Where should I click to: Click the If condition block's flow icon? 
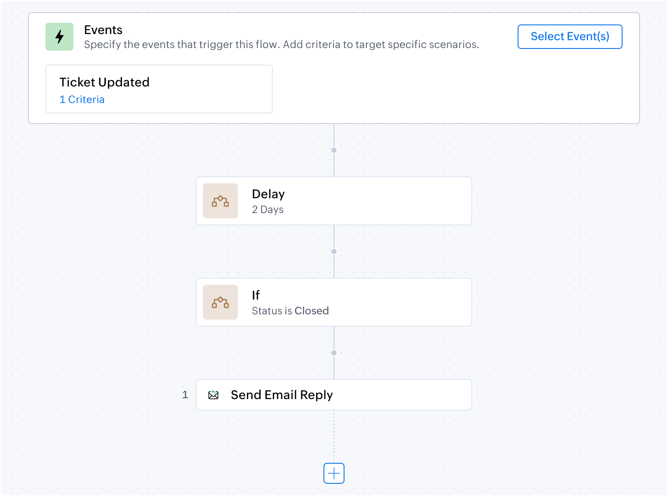[220, 302]
